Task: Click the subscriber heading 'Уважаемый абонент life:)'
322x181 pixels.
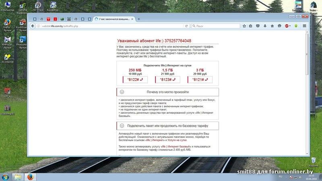Action: tap(154, 41)
